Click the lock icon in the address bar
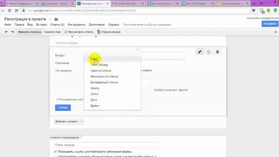This screenshot has width=279, height=157. (24, 10)
